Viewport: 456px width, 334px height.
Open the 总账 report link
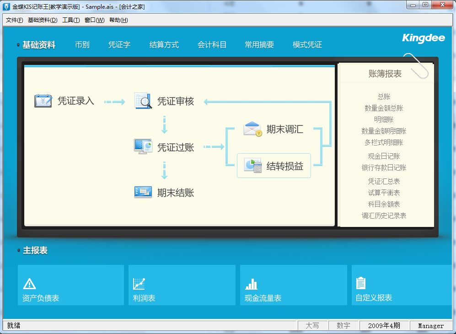(x=384, y=97)
